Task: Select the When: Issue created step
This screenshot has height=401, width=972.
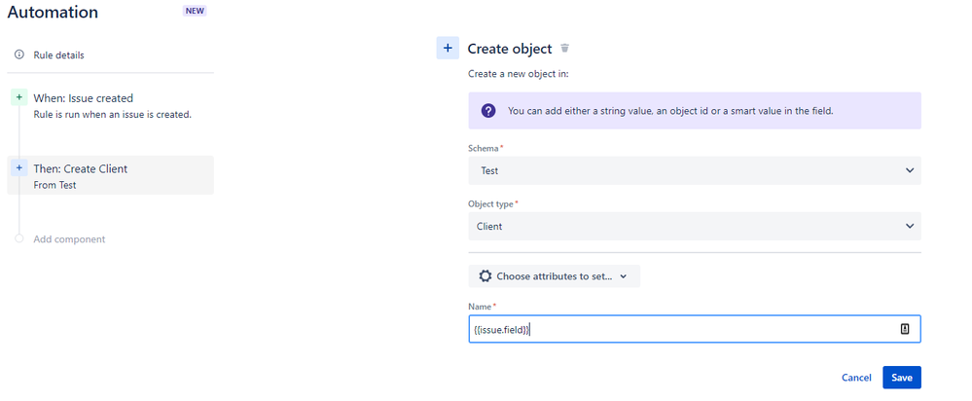Action: 84,98
